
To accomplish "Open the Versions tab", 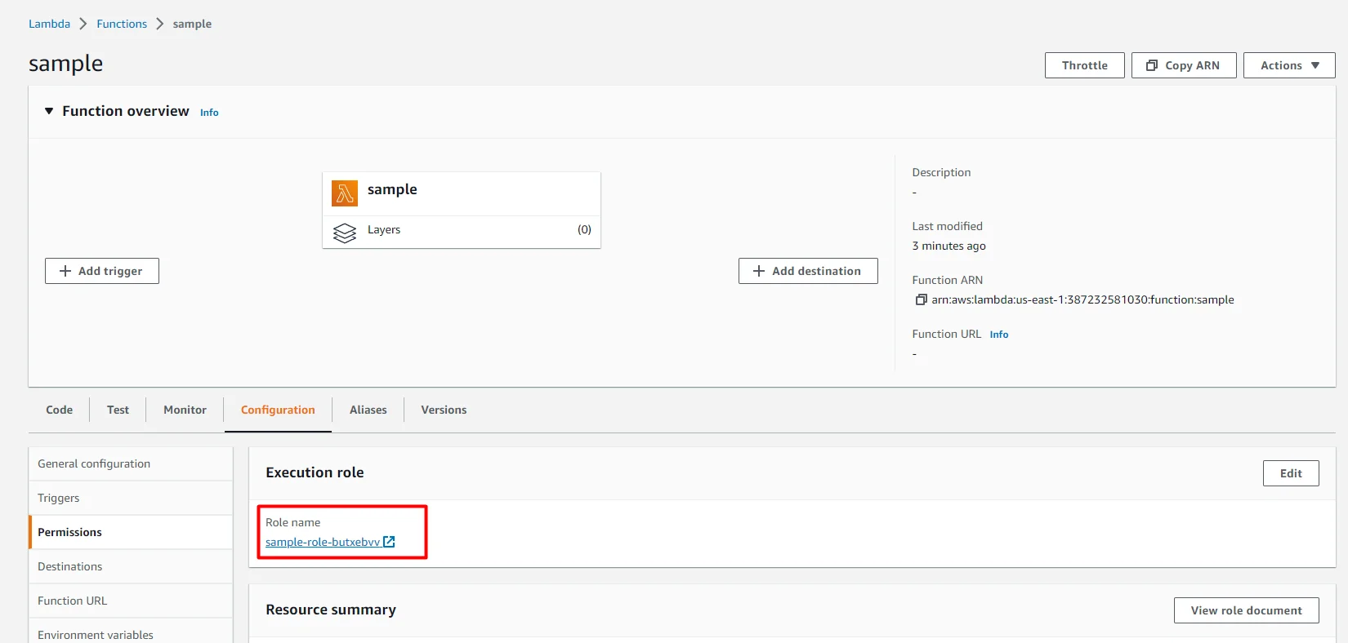I will (x=444, y=410).
